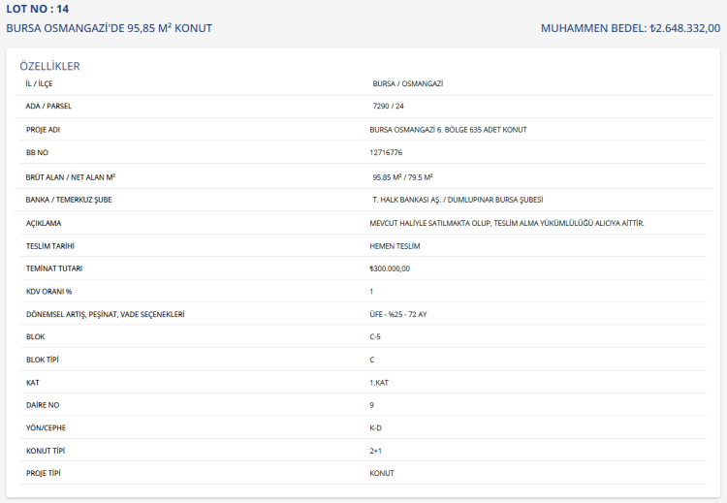727x503 pixels.
Task: Select the T. Halk Bankası branch text
Action: tap(458, 200)
